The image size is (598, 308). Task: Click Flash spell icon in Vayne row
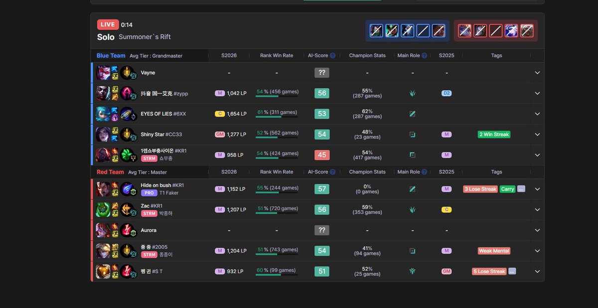click(115, 76)
